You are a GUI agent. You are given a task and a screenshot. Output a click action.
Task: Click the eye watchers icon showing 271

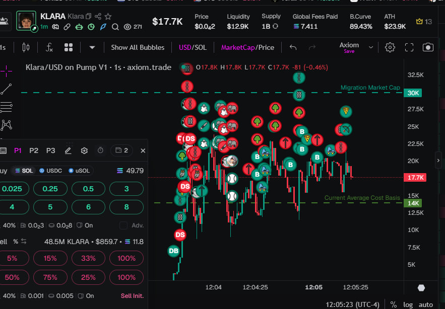pyautogui.click(x=133, y=27)
